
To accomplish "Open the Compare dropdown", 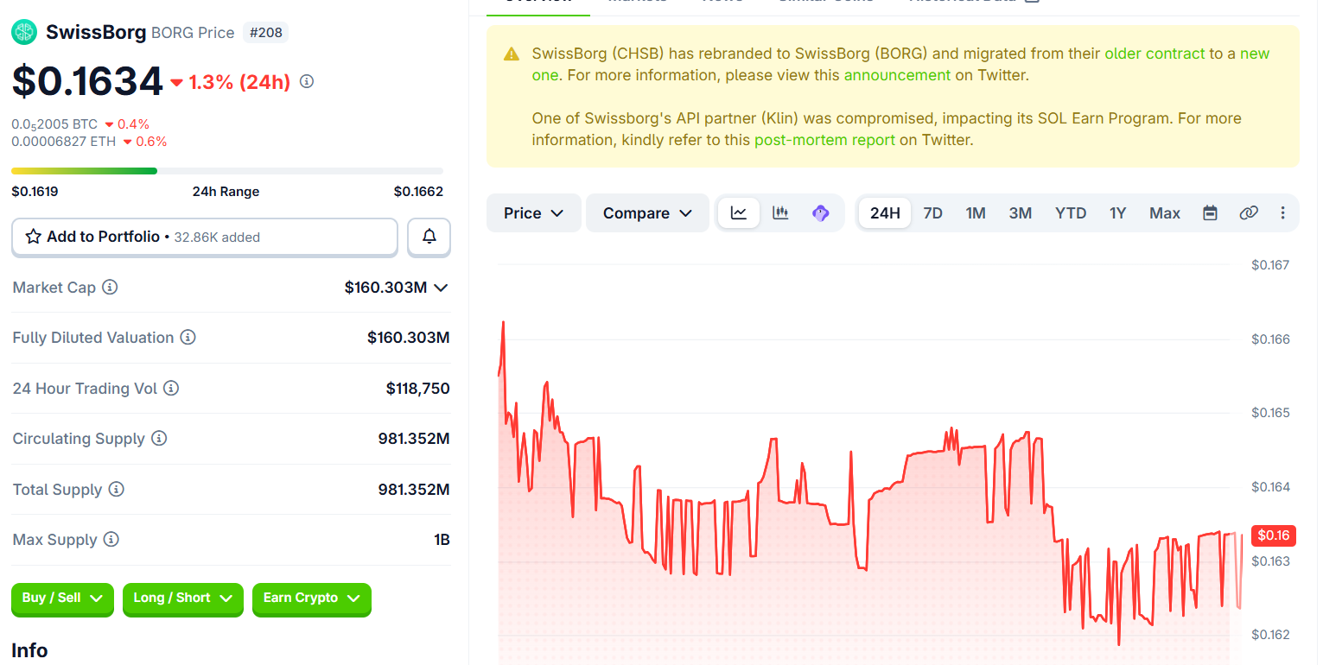I will pos(647,213).
